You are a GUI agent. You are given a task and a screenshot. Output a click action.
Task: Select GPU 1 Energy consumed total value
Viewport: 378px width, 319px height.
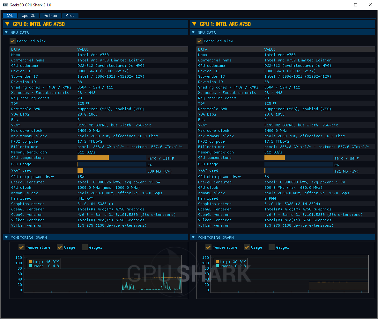(305, 182)
